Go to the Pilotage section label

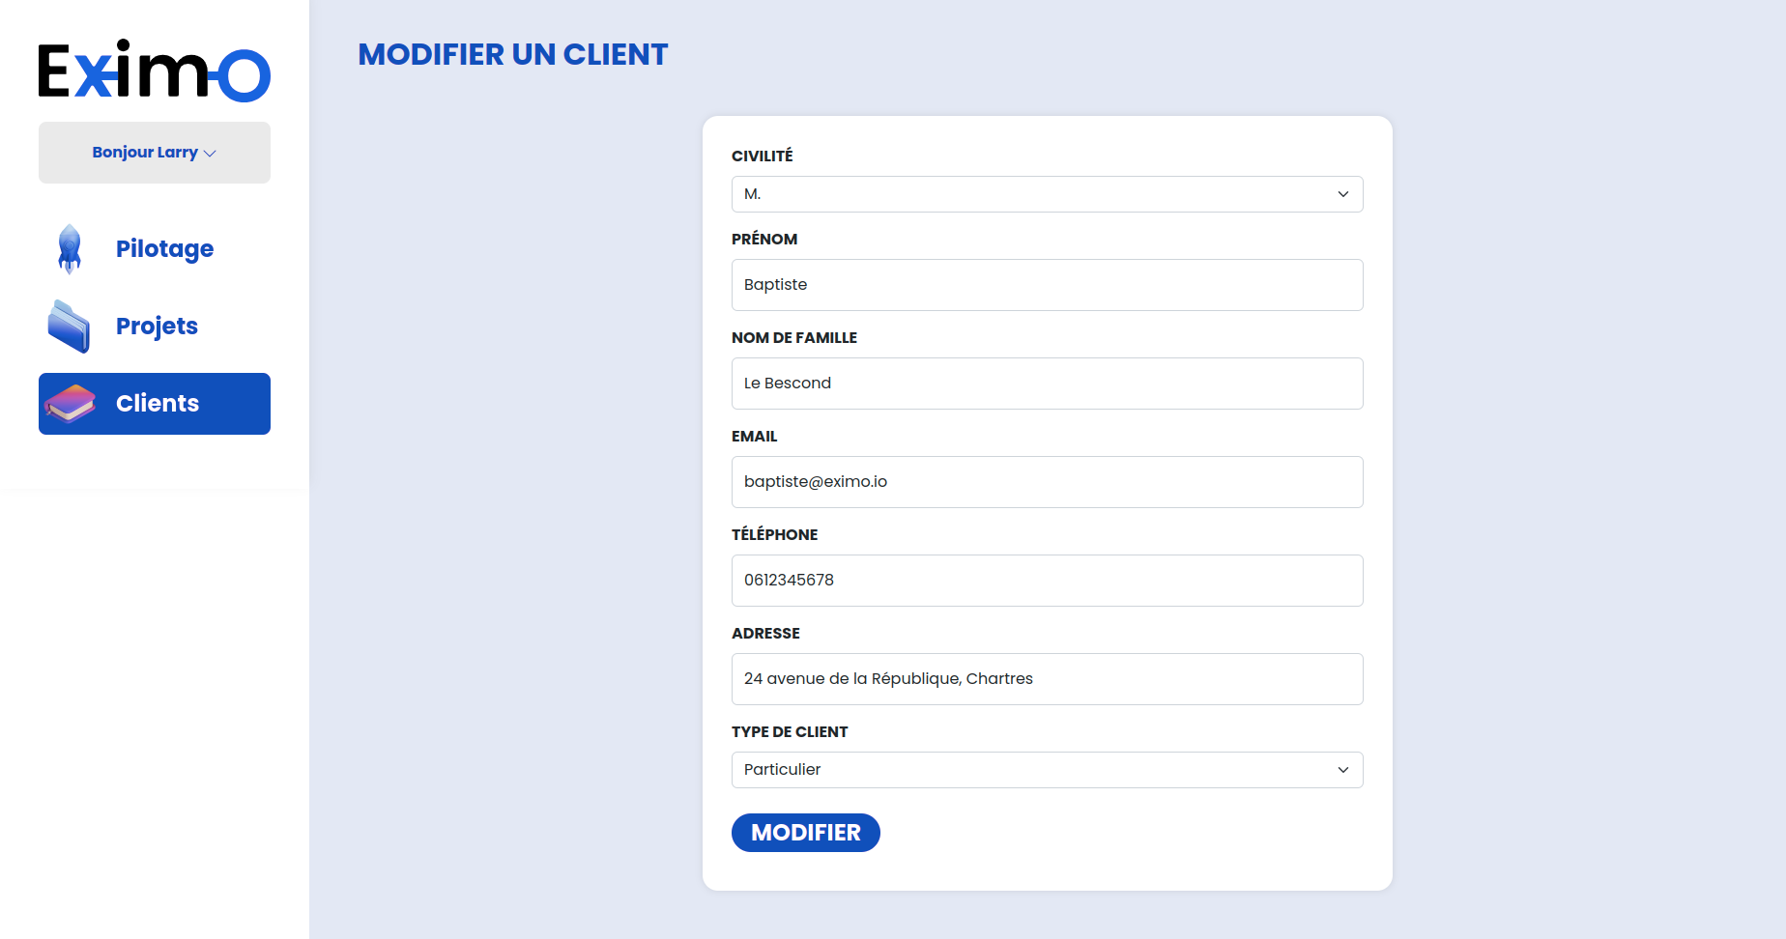[x=164, y=249]
